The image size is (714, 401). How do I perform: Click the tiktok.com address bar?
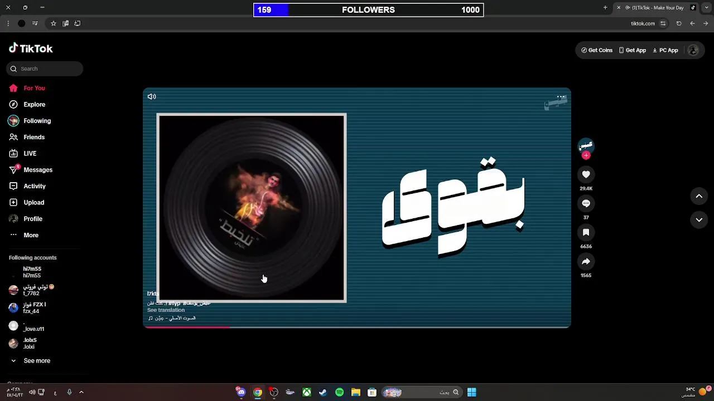(643, 23)
